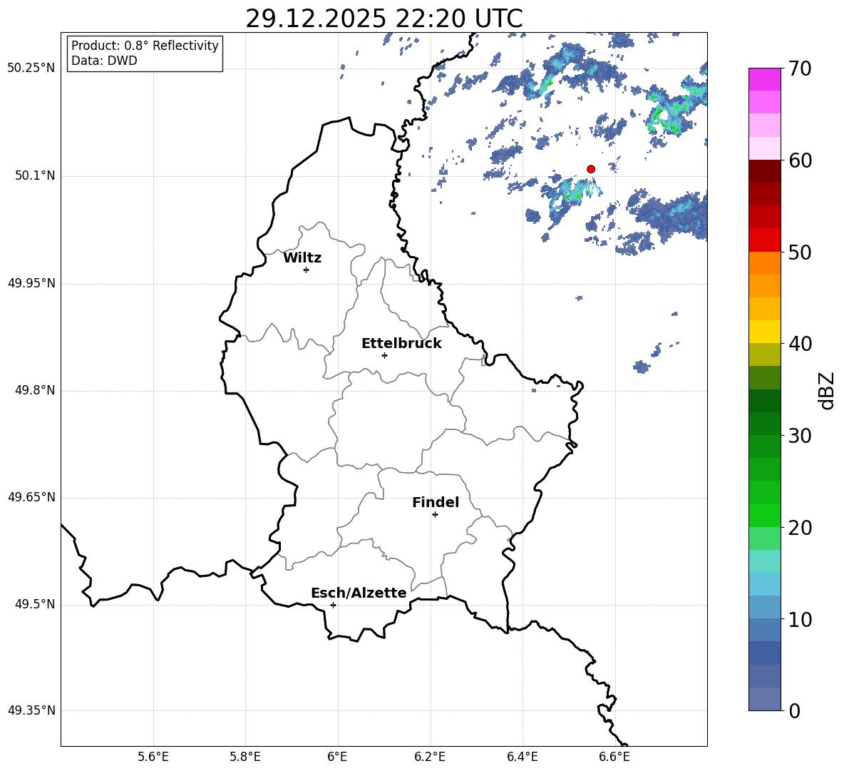
Task: Click the 49.95°N latitude label
Action: (x=31, y=283)
